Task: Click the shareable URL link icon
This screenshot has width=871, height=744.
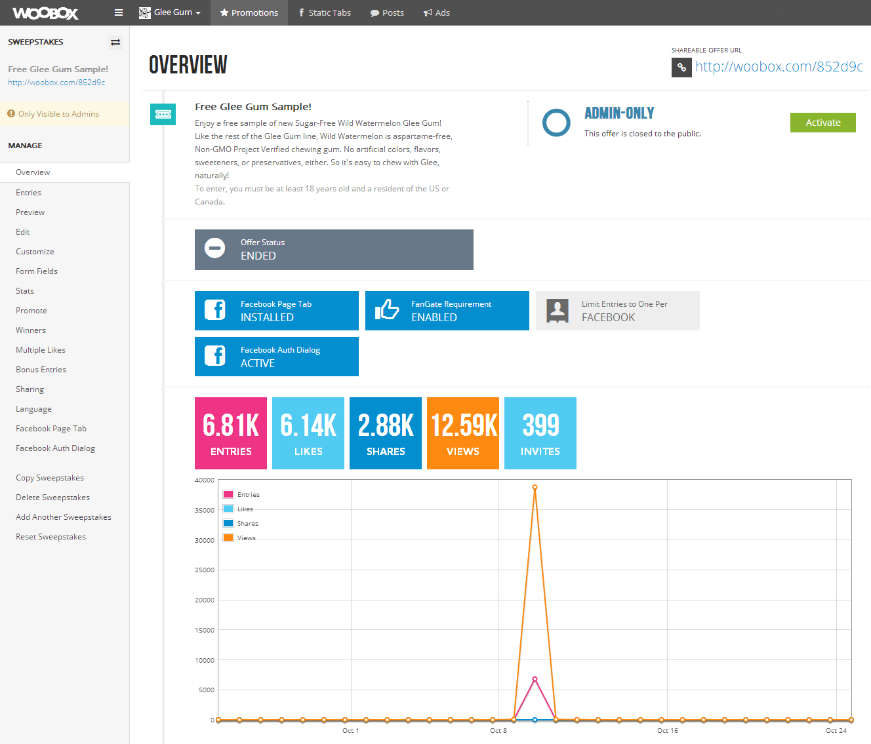Action: pos(681,68)
